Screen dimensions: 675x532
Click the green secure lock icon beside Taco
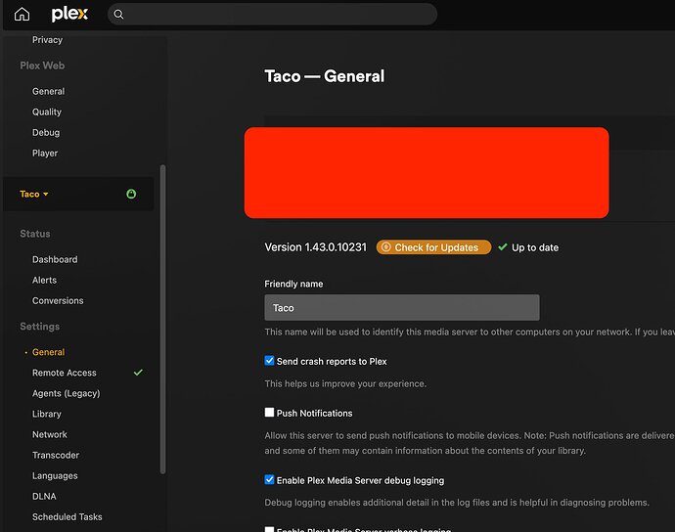coord(131,194)
